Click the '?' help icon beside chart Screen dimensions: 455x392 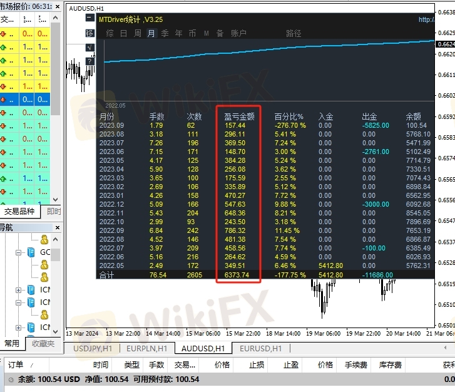pyautogui.click(x=90, y=61)
